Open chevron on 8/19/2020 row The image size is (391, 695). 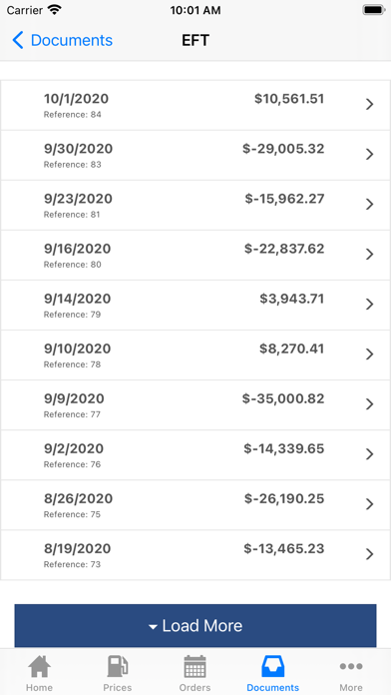coord(369,554)
